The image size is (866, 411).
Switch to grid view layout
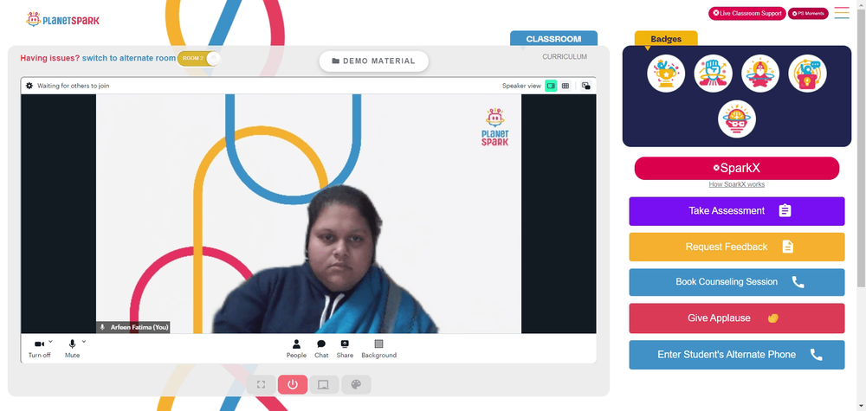(x=565, y=86)
